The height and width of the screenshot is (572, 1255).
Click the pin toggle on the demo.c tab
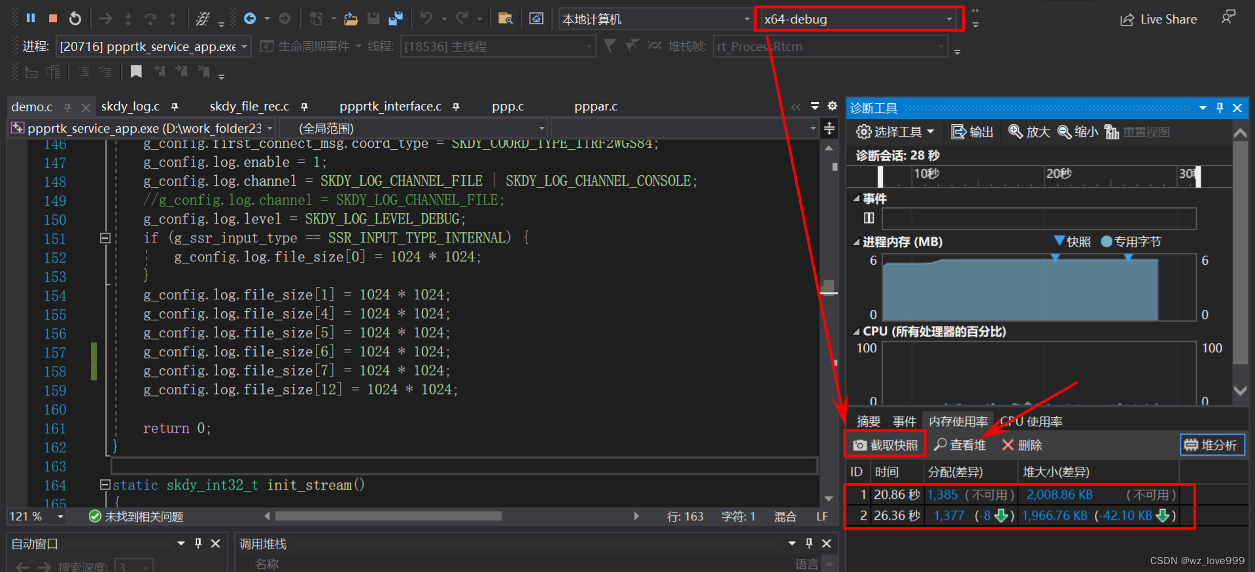point(67,107)
